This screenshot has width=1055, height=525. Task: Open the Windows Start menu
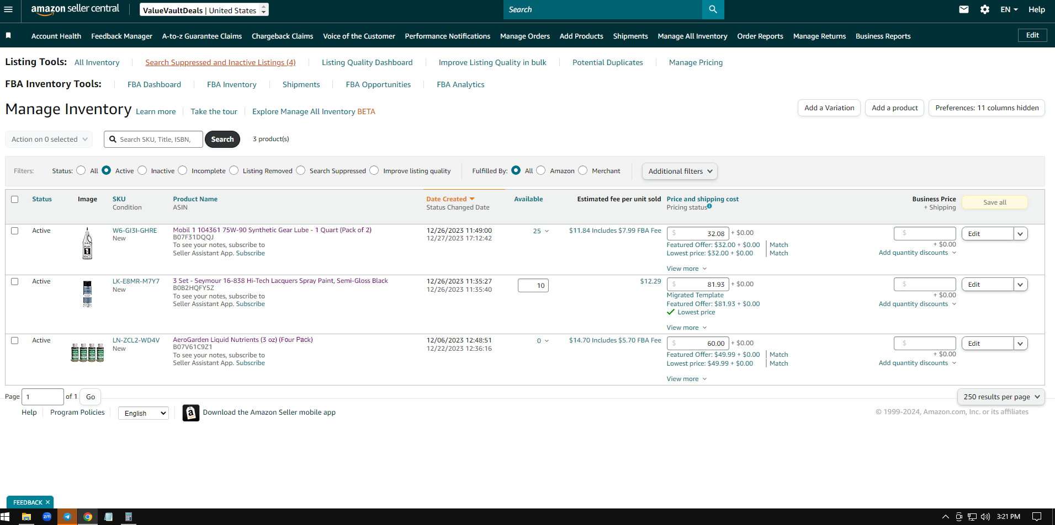click(5, 517)
